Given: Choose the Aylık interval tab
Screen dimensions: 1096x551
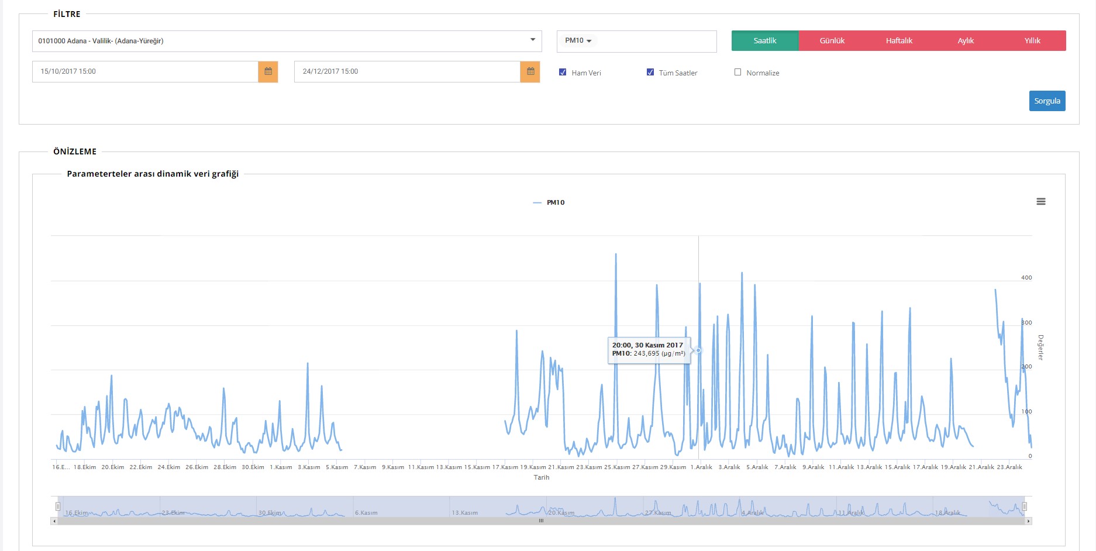Looking at the screenshot, I should [965, 41].
